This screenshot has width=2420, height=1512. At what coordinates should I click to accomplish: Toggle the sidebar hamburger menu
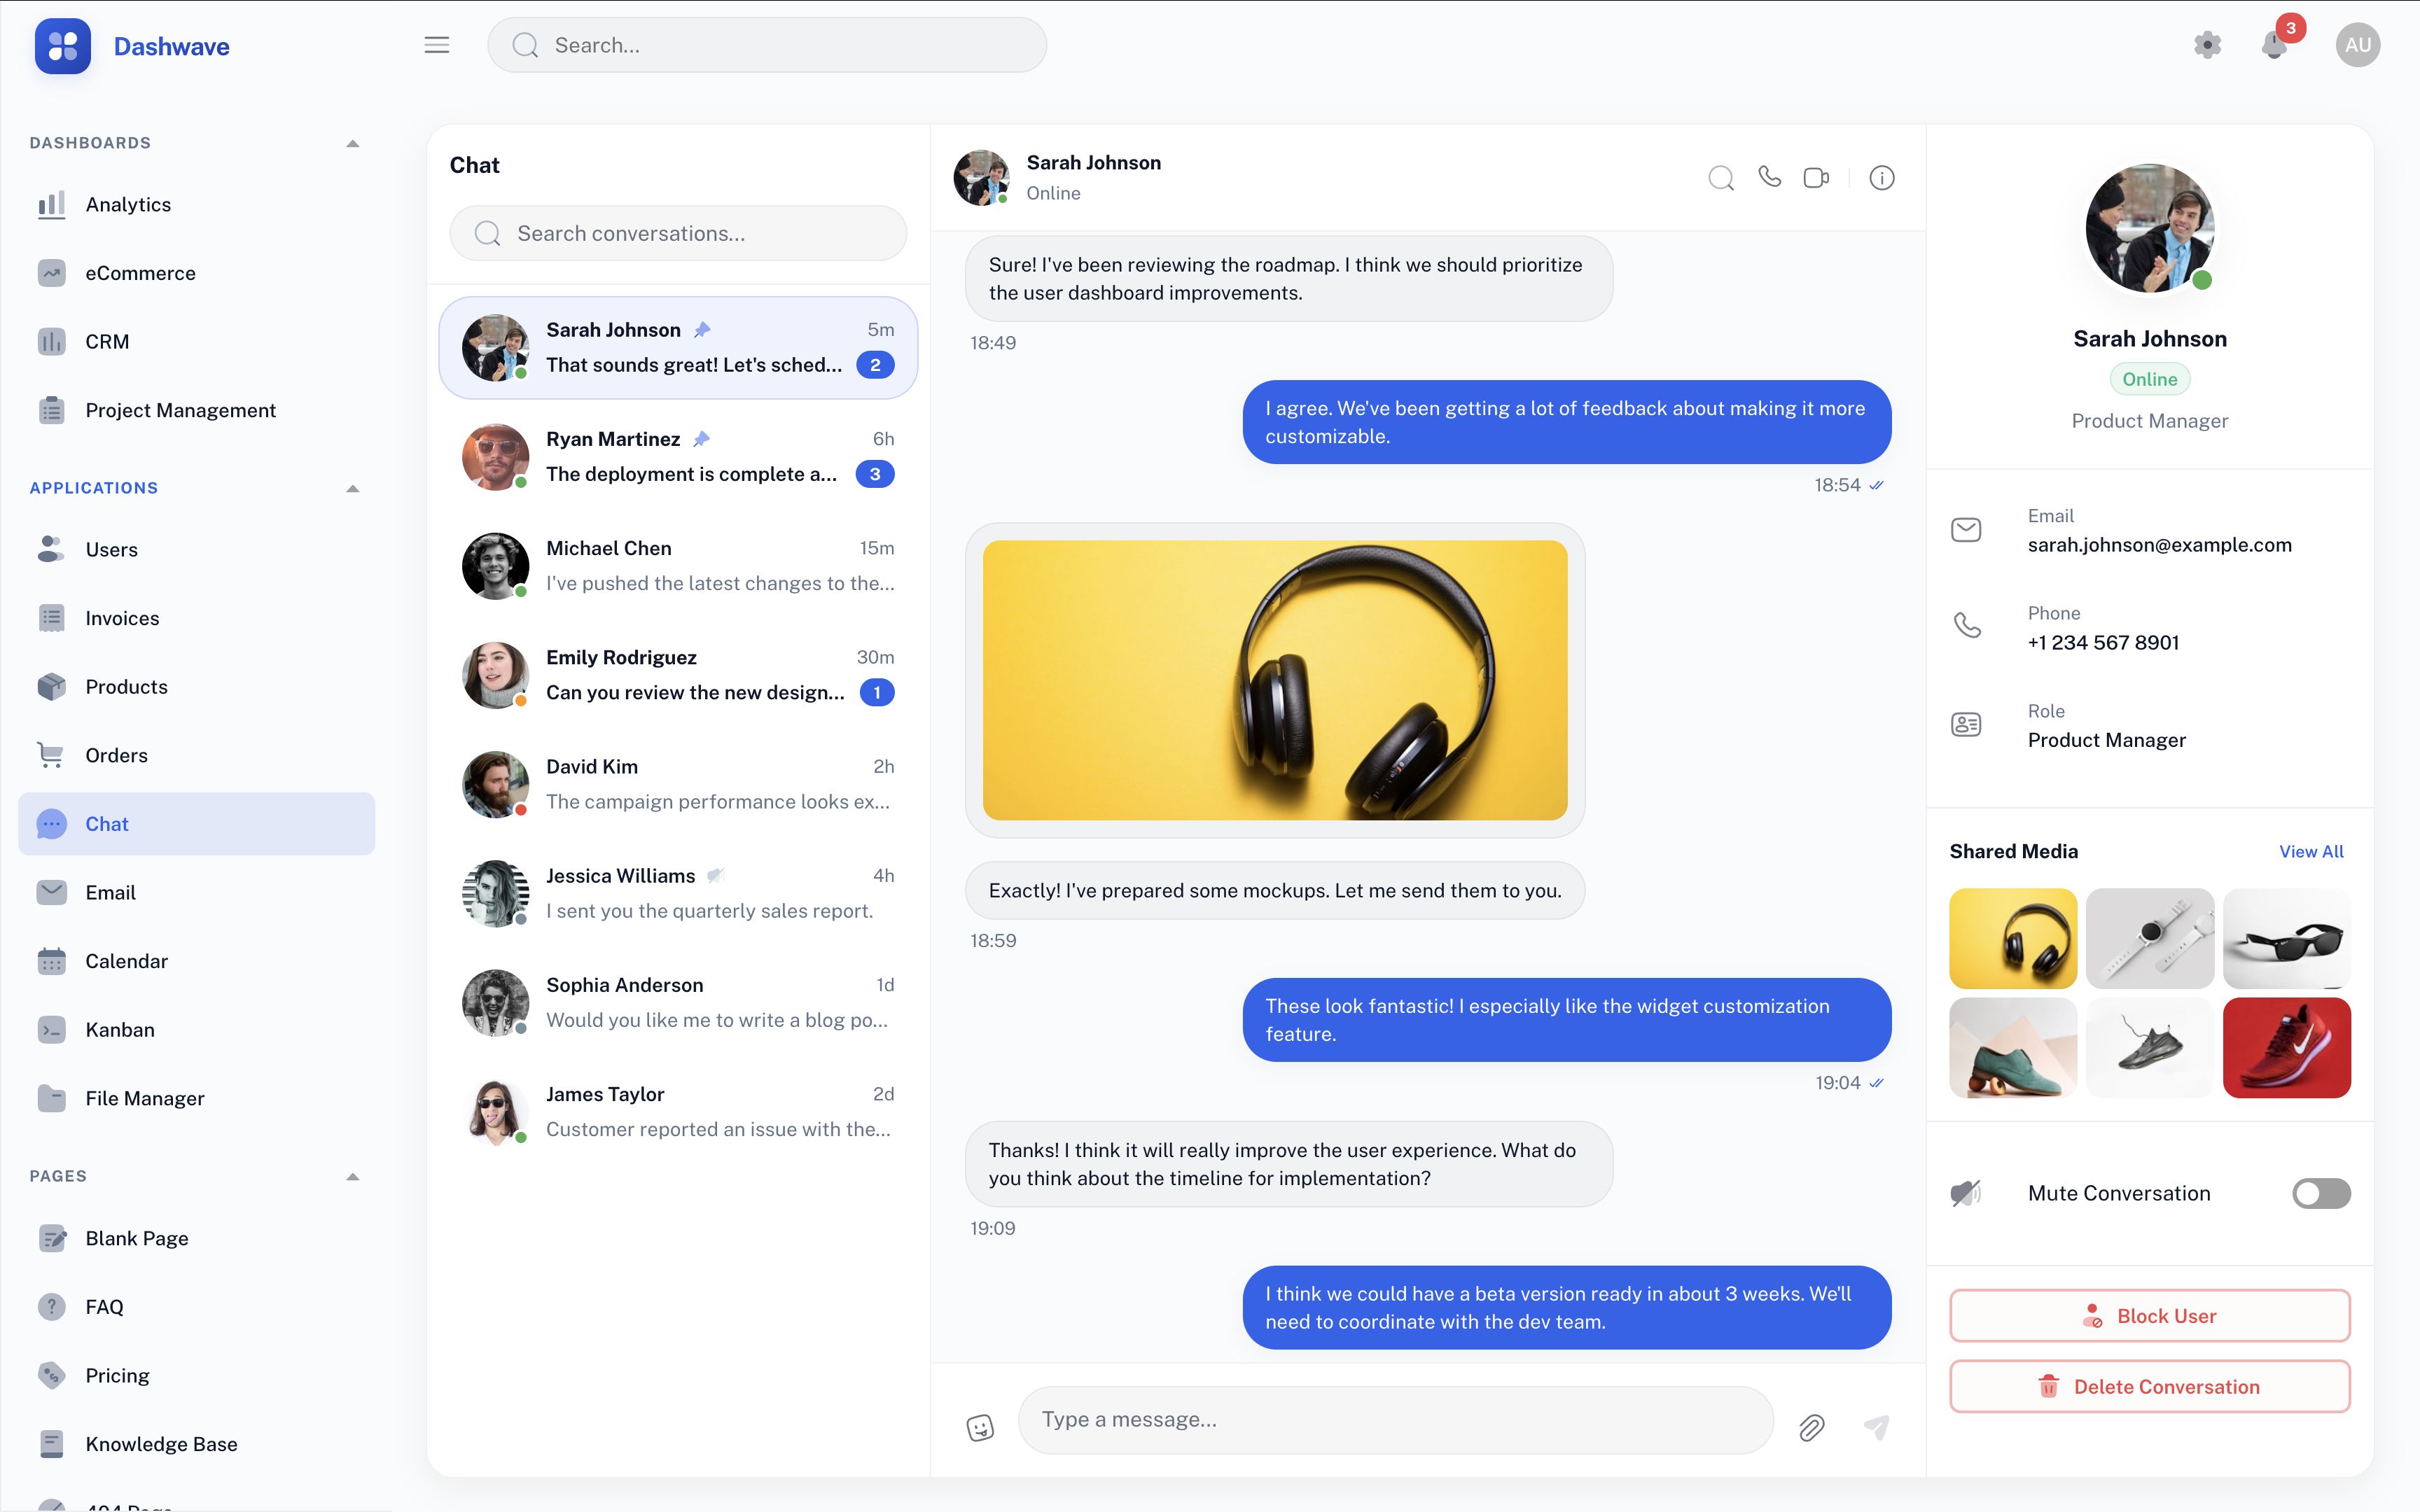tap(436, 45)
